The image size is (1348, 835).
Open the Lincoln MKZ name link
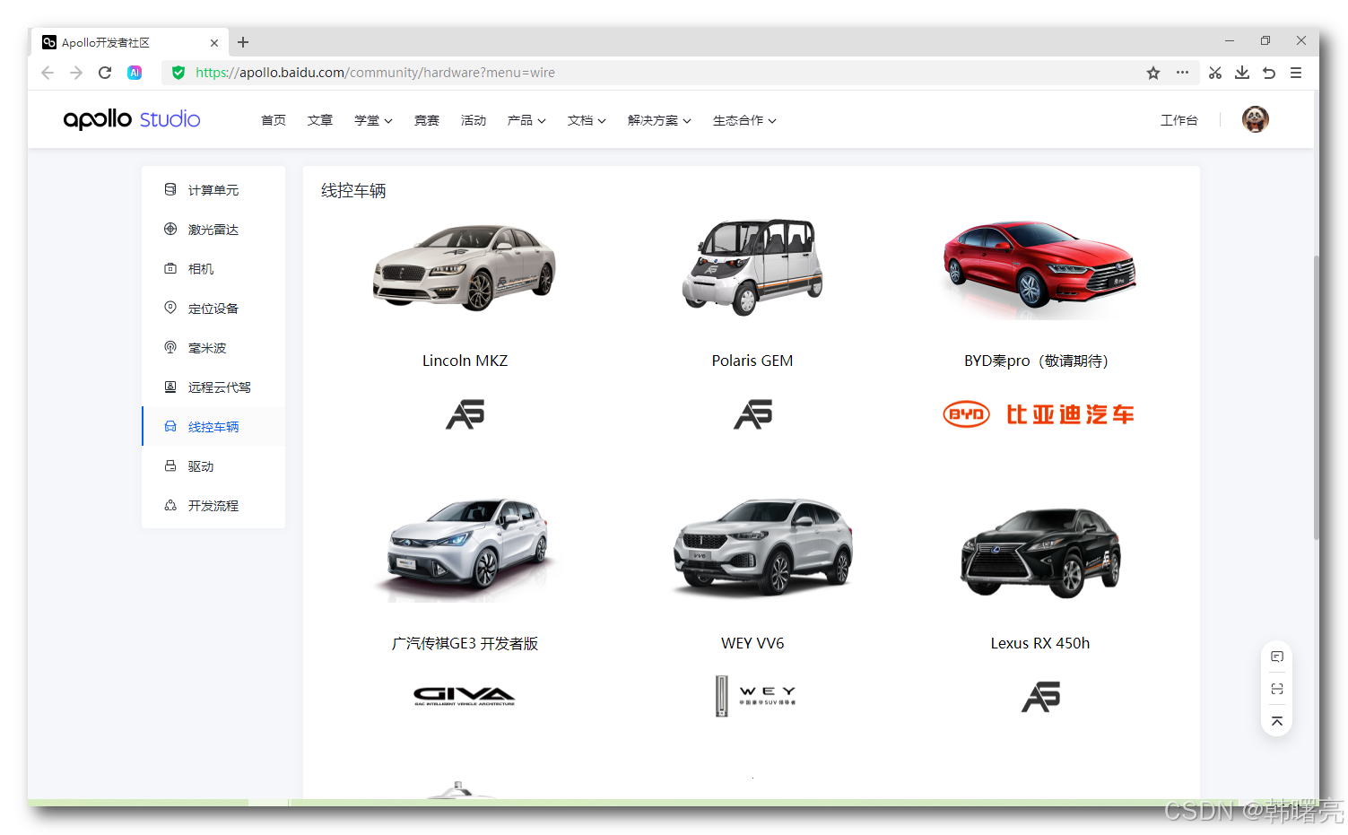(465, 361)
